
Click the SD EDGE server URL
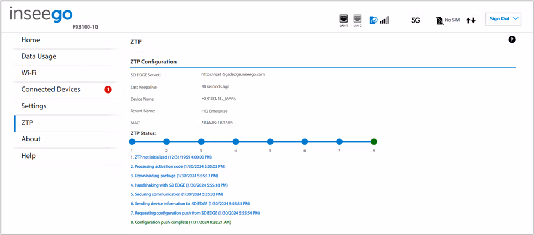[233, 74]
